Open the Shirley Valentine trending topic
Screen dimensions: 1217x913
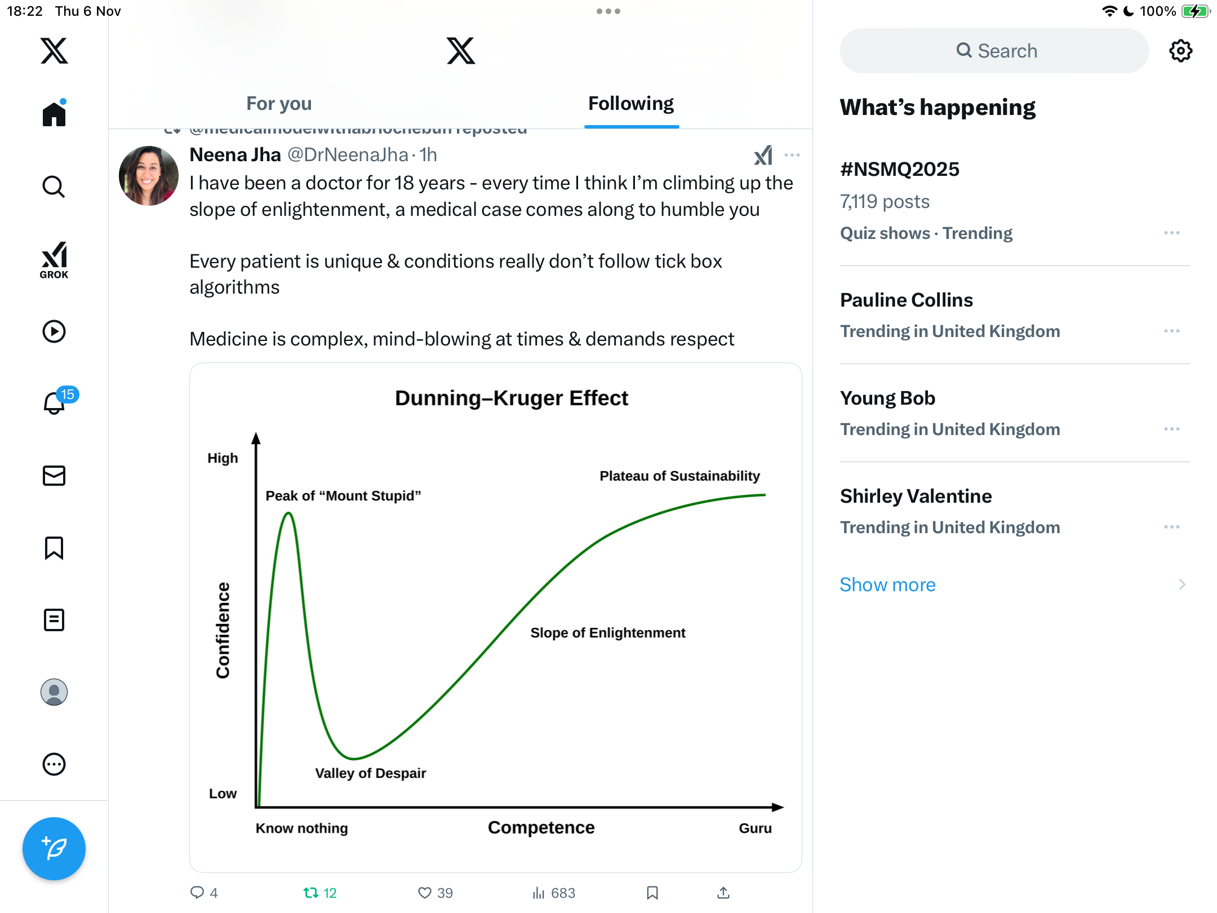[x=916, y=496]
